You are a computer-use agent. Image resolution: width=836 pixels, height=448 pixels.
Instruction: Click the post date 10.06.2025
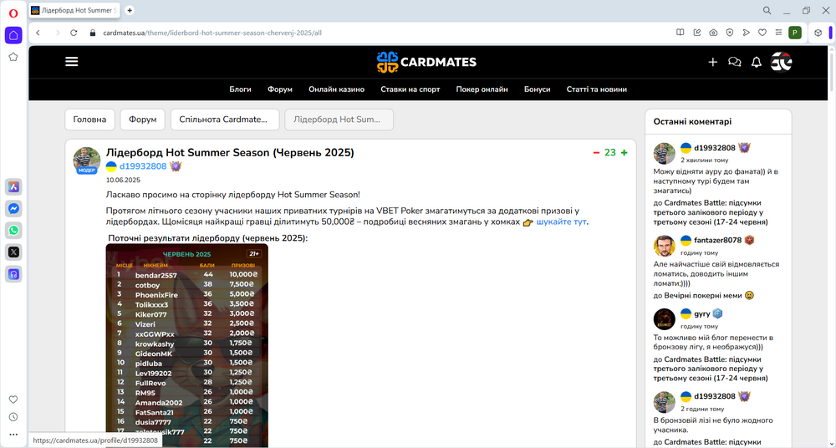pos(123,181)
